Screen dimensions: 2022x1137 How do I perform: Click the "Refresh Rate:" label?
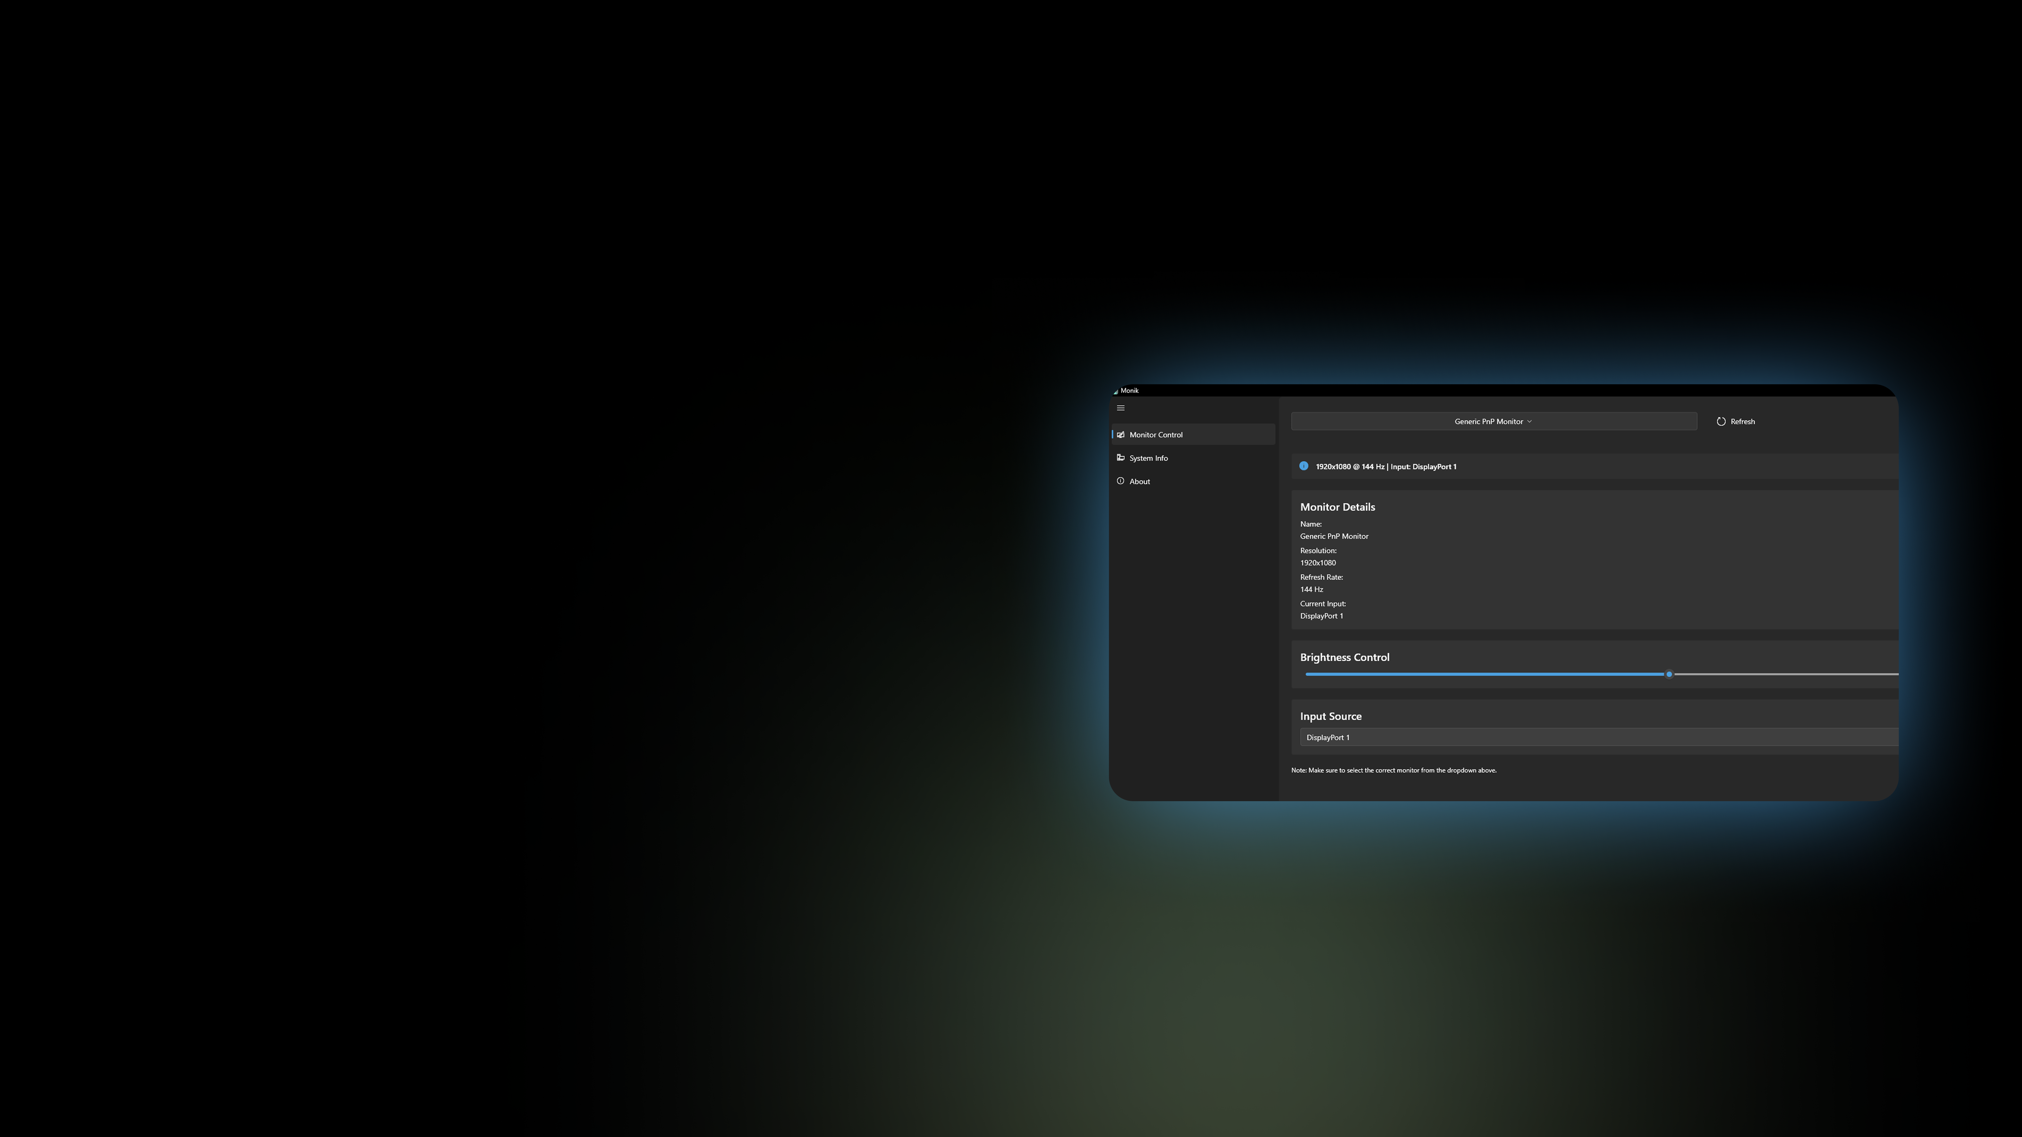coord(1322,577)
